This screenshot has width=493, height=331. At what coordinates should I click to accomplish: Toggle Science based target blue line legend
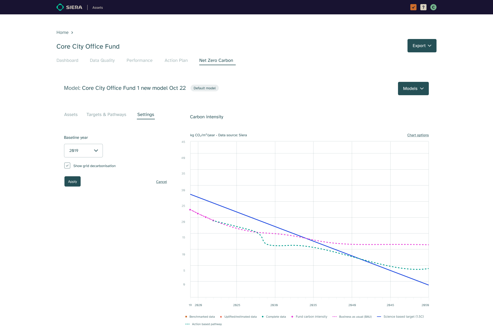point(379,317)
